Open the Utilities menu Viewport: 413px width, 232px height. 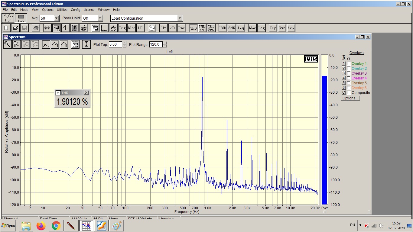tap(62, 10)
